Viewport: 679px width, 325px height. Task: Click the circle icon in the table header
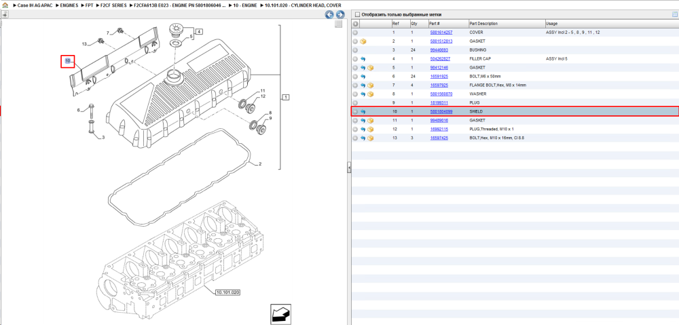pyautogui.click(x=355, y=24)
